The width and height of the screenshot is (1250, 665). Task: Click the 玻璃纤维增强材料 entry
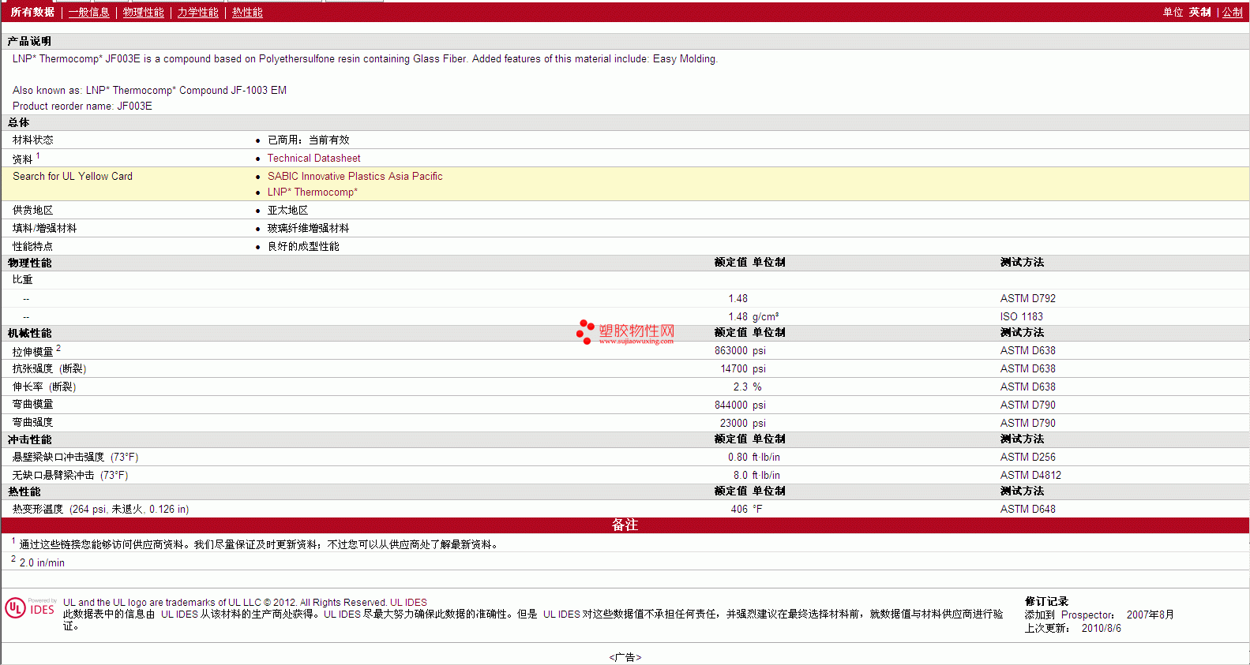tap(308, 228)
